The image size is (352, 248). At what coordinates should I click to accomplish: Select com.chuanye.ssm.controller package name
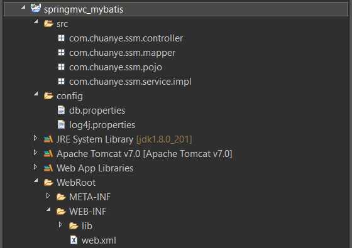126,38
